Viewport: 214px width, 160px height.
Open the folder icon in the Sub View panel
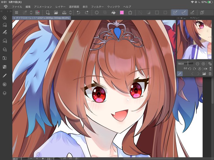coord(204,74)
